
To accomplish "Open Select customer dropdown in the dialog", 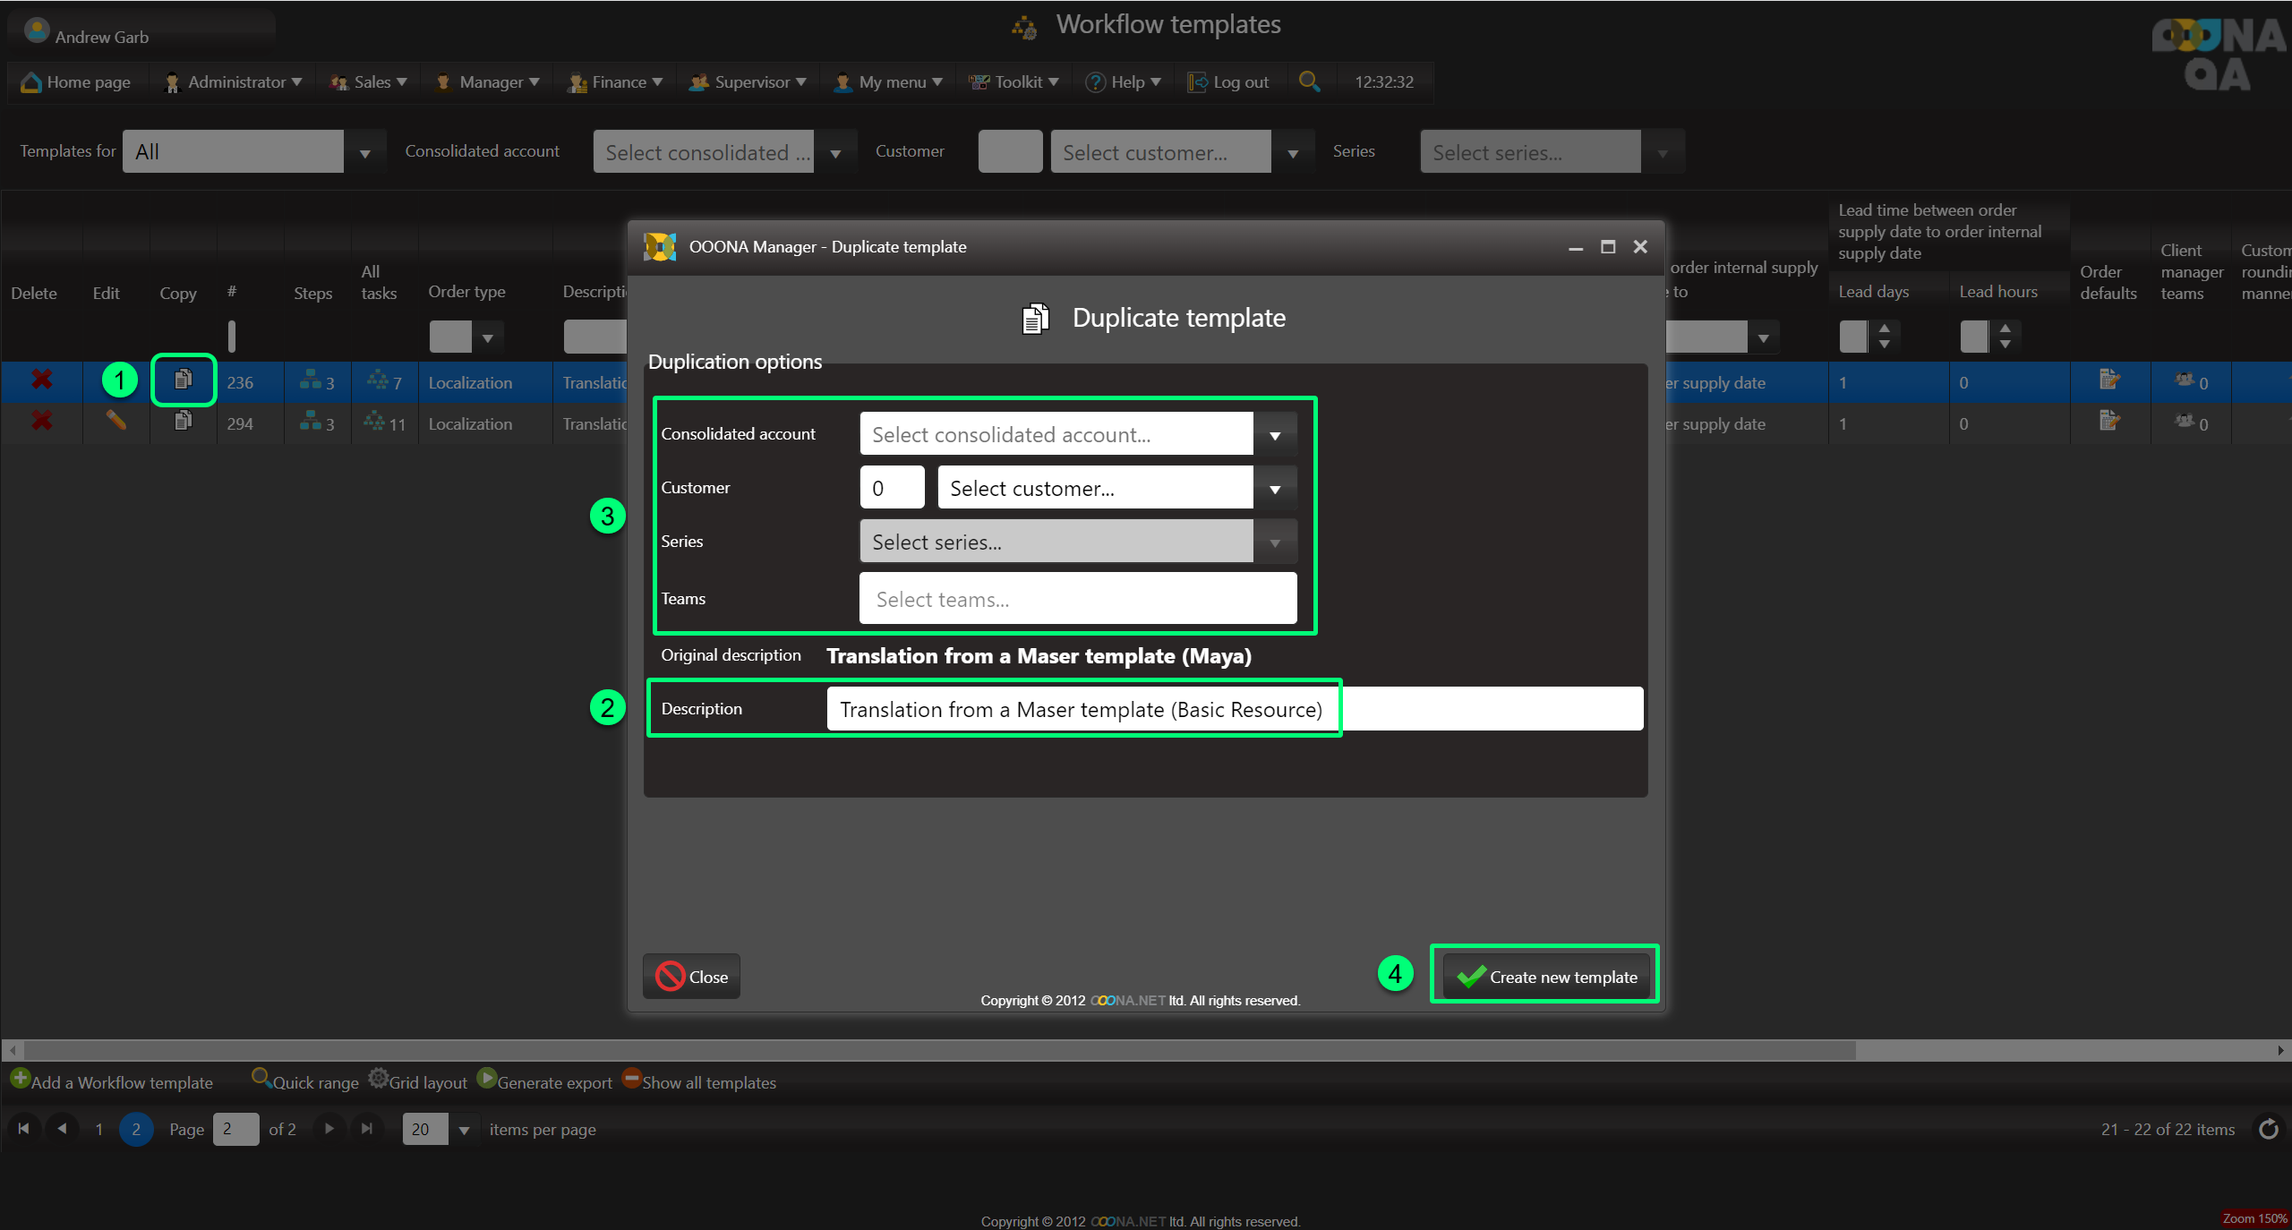I will click(1275, 489).
